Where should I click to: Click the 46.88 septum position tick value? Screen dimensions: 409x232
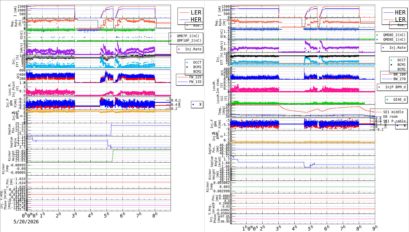pos(225,145)
